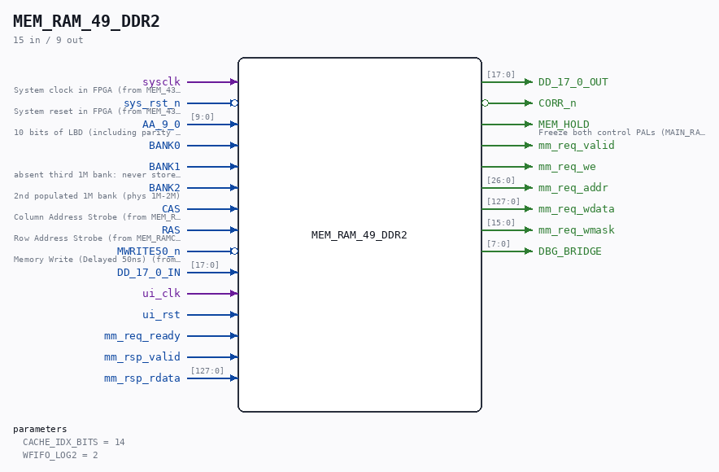This screenshot has width=719, height=472.
Task: Click the inversion bubble on MWRITE50_n input
Action: (234, 251)
